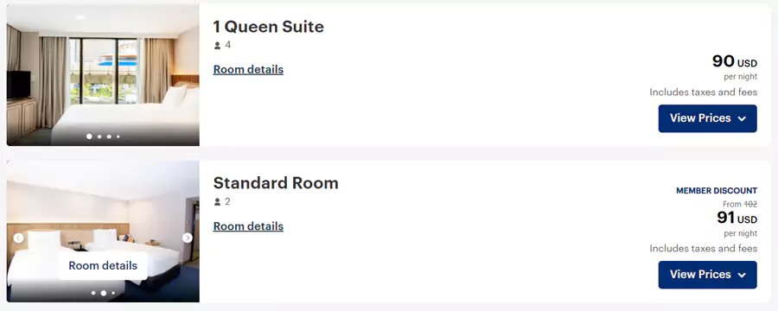Select the second carousel dot on 1 Queen Suite photo
778x311 pixels.
pyautogui.click(x=99, y=136)
